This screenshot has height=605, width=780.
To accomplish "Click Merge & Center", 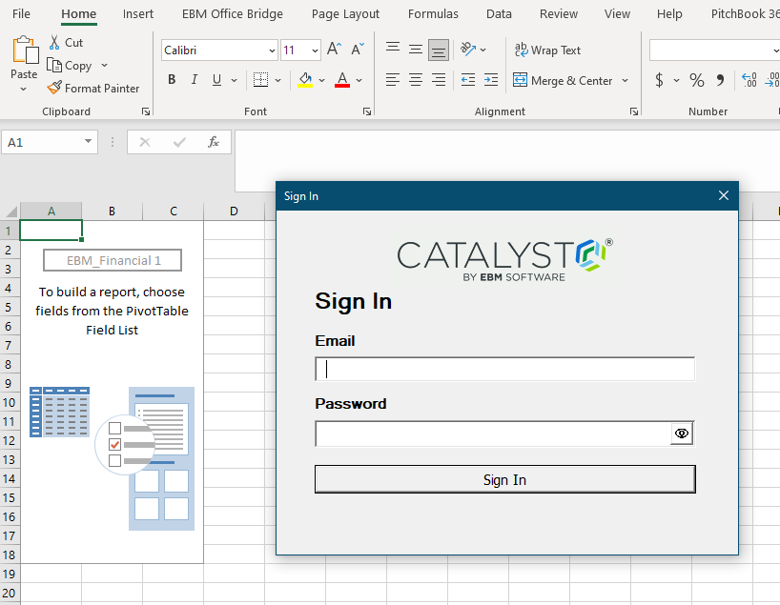I will (563, 80).
